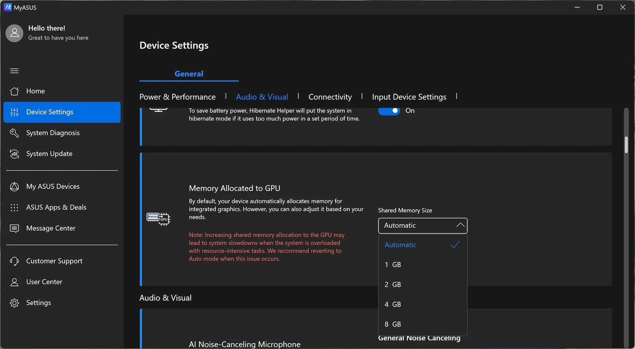Maximize the MyASUS window
Image resolution: width=635 pixels, height=349 pixels.
pos(600,7)
